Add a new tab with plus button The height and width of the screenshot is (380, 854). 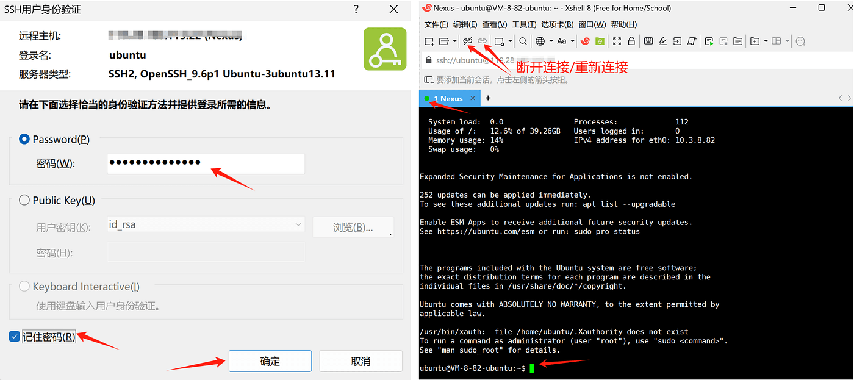click(488, 98)
